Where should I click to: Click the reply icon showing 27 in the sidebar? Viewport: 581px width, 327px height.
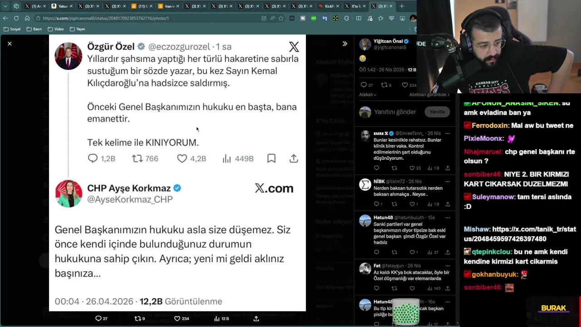[x=363, y=85]
